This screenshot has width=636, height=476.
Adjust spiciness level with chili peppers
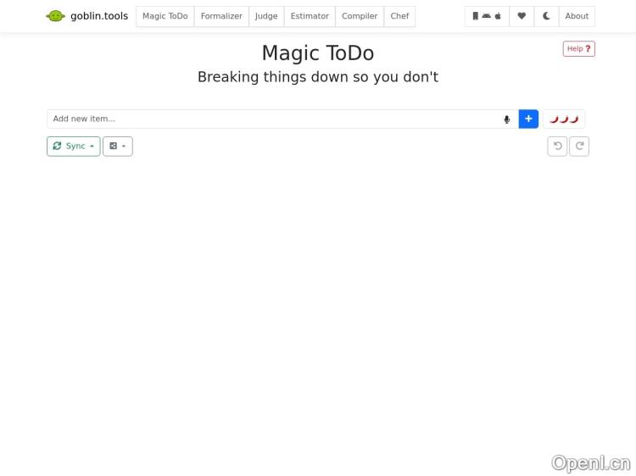click(564, 119)
